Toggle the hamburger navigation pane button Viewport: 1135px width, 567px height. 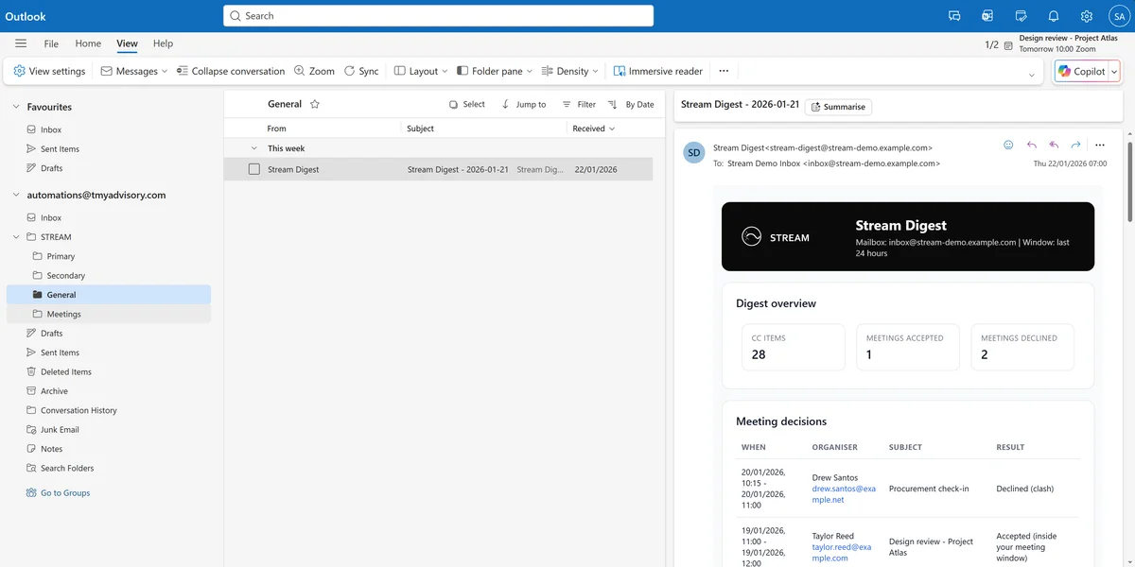(x=21, y=43)
